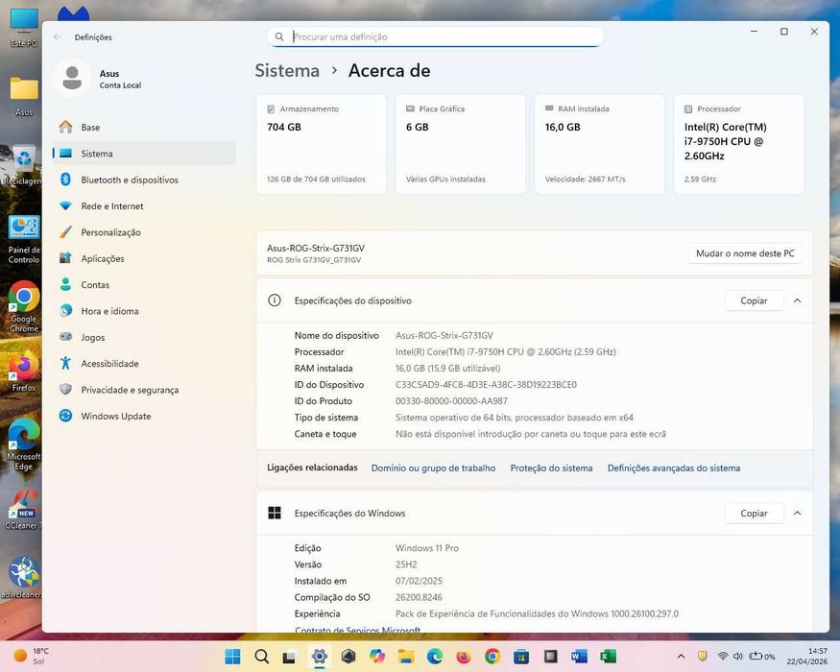Open the Placa Gráfica 6 GB card

(x=460, y=145)
